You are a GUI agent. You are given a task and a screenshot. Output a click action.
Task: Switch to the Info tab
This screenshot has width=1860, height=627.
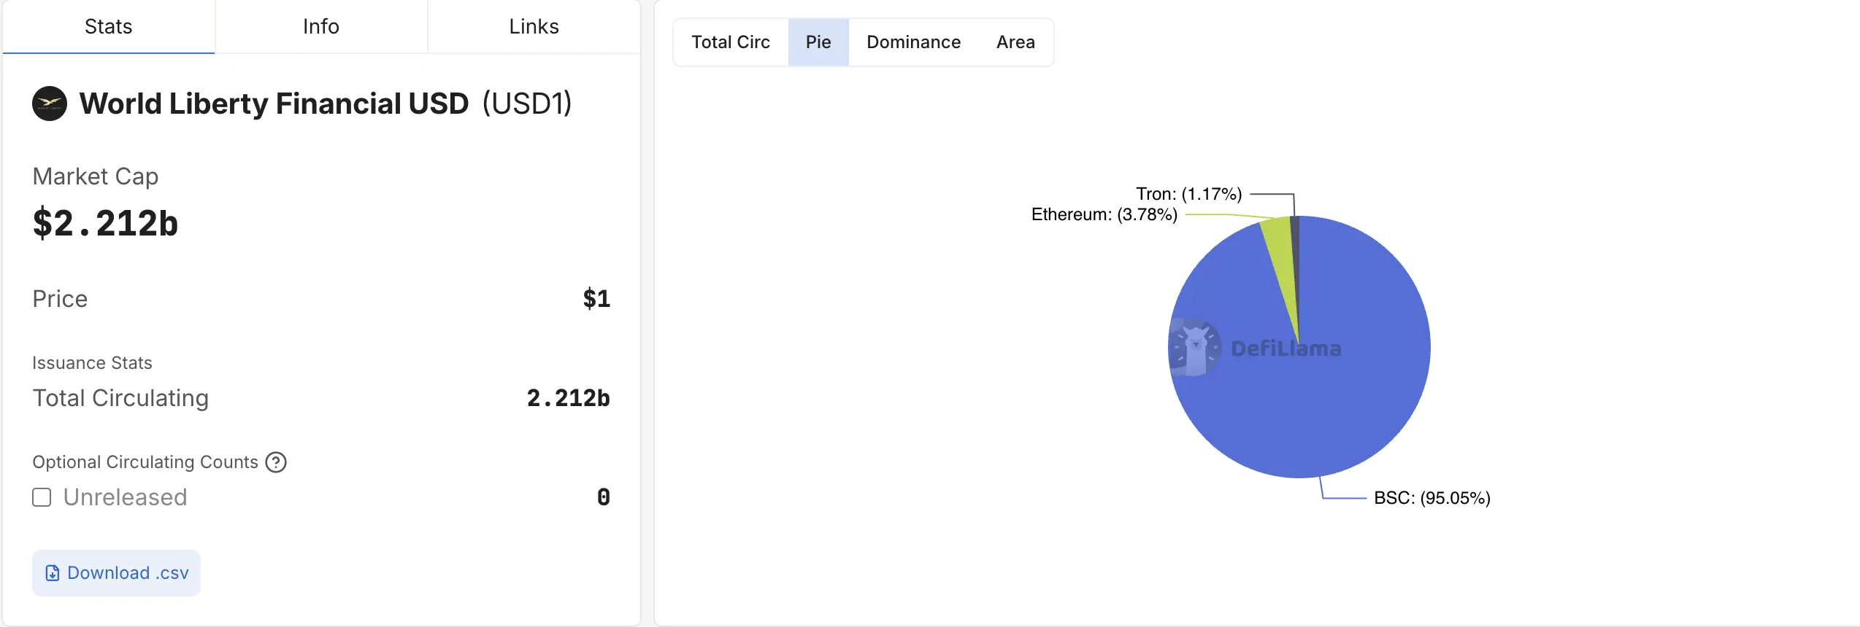pos(321,27)
